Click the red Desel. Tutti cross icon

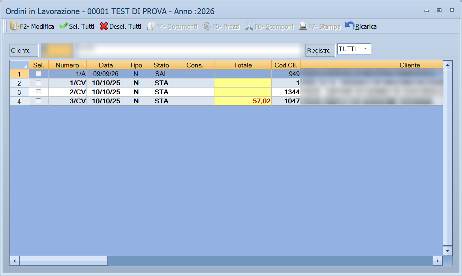click(x=104, y=26)
